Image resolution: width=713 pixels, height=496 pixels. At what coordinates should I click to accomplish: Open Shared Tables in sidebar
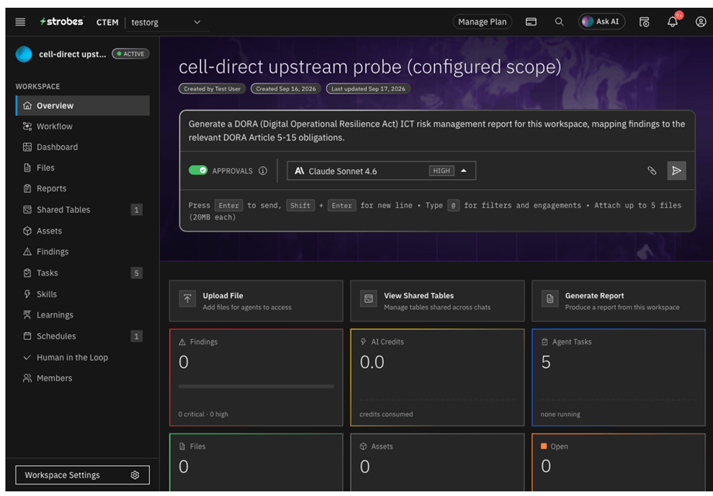(x=83, y=209)
